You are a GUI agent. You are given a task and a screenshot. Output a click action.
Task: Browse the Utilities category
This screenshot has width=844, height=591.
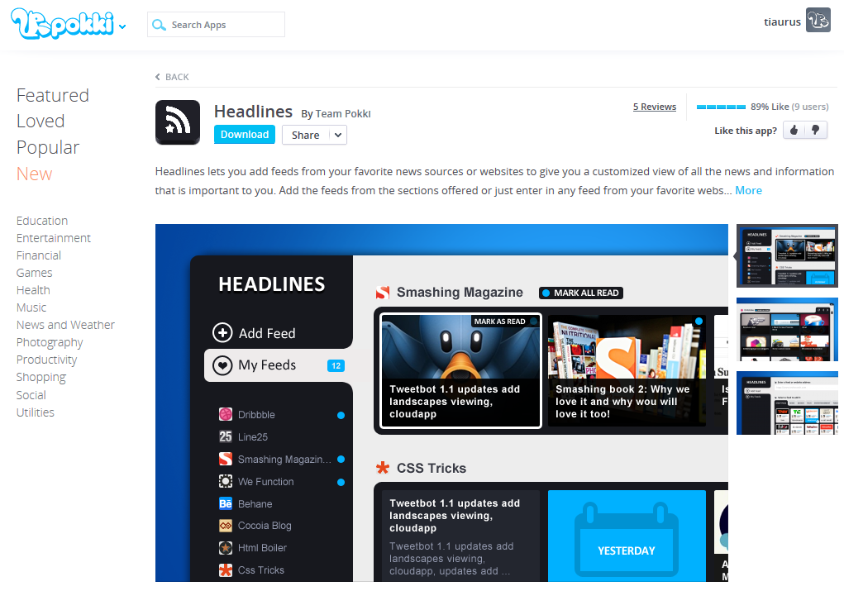tap(36, 412)
